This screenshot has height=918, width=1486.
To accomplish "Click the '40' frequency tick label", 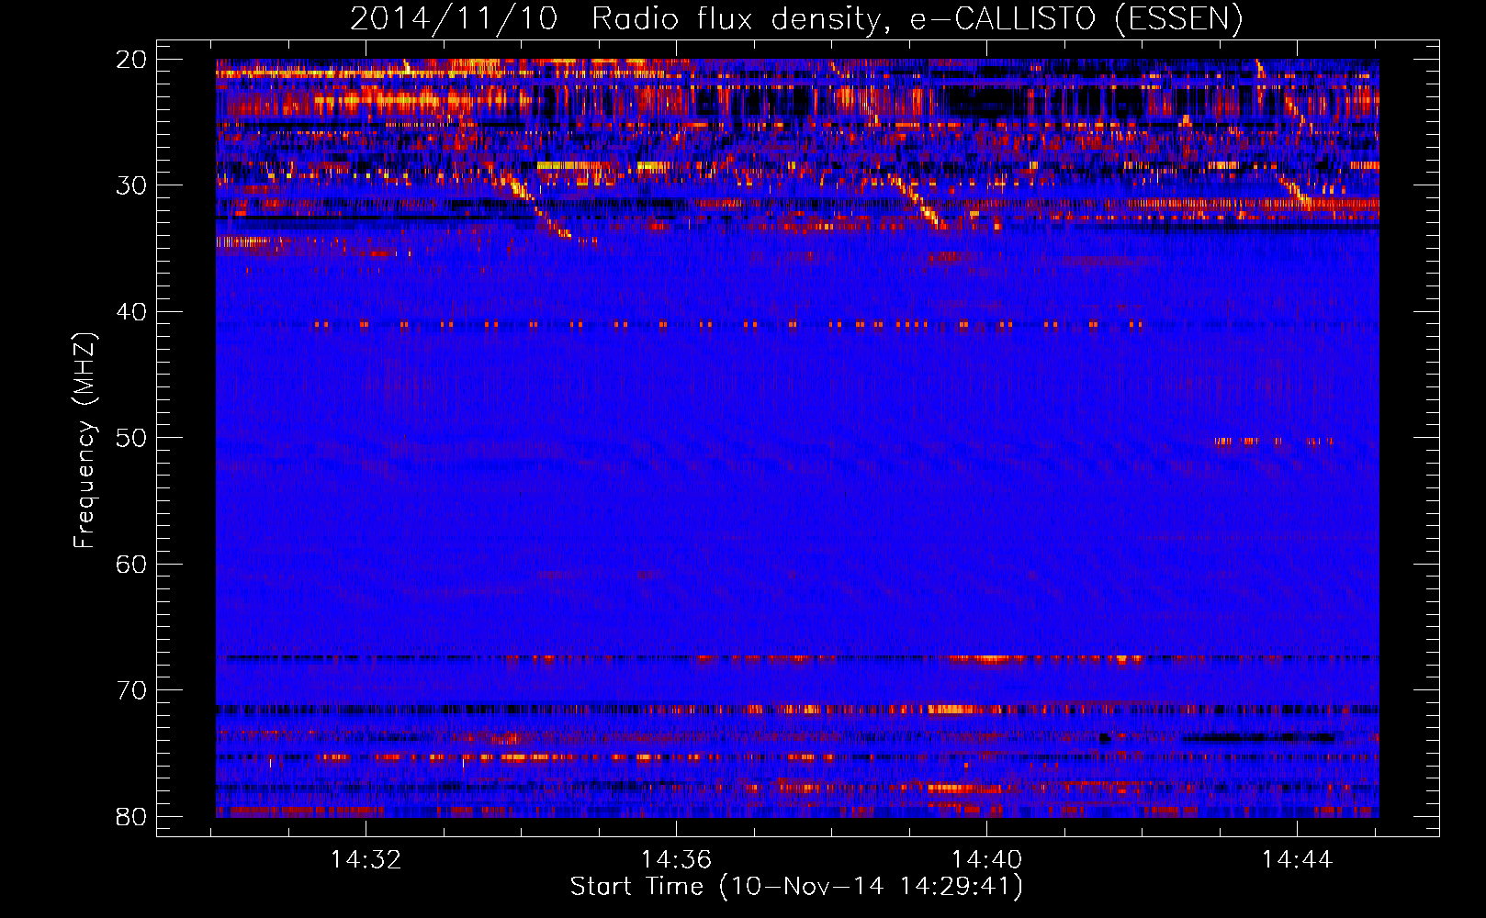I will [x=131, y=312].
